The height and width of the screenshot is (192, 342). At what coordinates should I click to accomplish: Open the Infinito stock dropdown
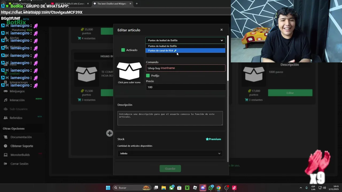tap(170, 154)
